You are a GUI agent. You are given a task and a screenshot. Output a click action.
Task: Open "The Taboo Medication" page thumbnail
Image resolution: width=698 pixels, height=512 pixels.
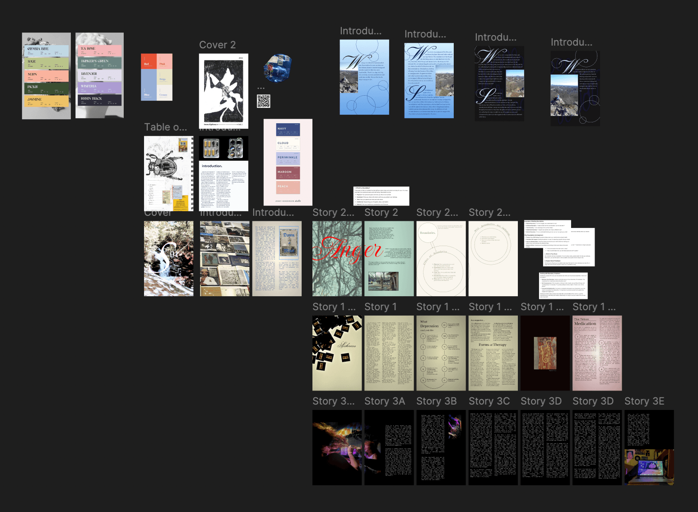596,352
